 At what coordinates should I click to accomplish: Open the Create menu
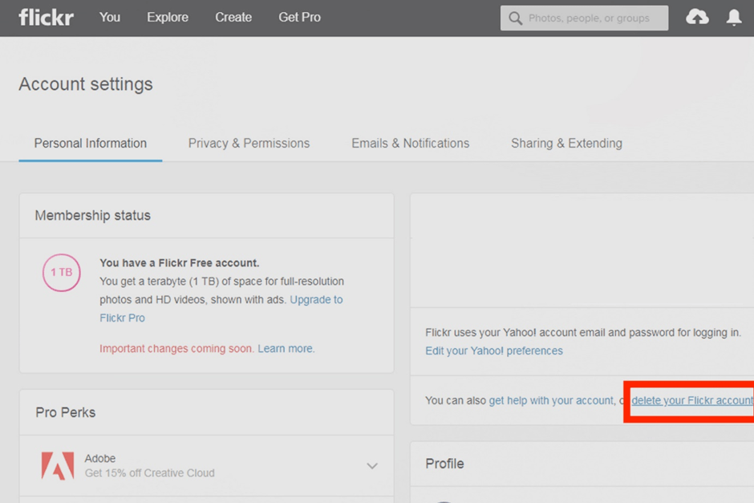click(x=233, y=18)
